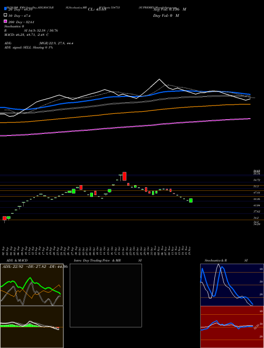Click the orange moving average line in the upper chart
This screenshot has height=348, width=264.
point(126,113)
